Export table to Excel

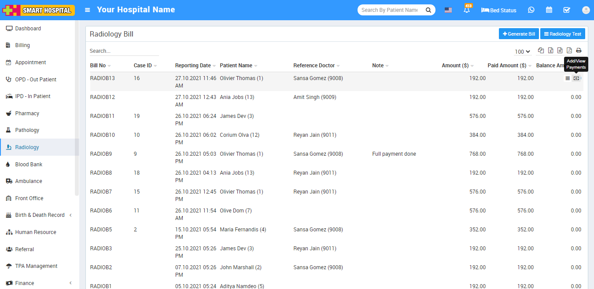click(x=550, y=51)
